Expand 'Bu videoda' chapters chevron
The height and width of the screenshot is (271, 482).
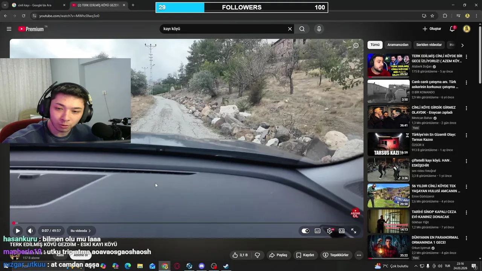pyautogui.click(x=90, y=231)
